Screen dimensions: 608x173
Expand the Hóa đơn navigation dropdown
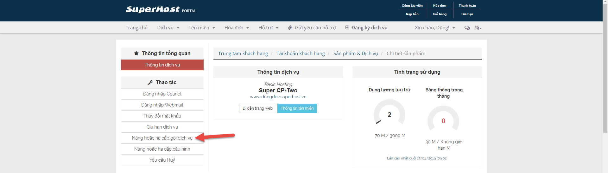(x=237, y=28)
